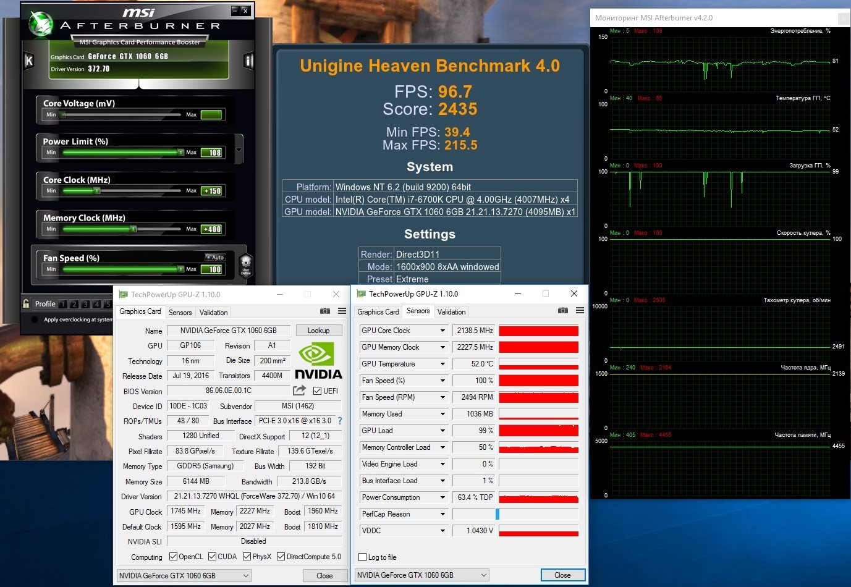Click screenshot camera icon in GPU-Z sensors window

pyautogui.click(x=563, y=311)
